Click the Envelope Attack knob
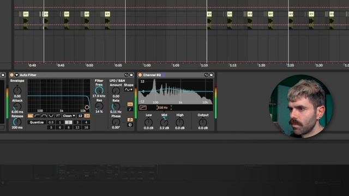 click(x=17, y=106)
